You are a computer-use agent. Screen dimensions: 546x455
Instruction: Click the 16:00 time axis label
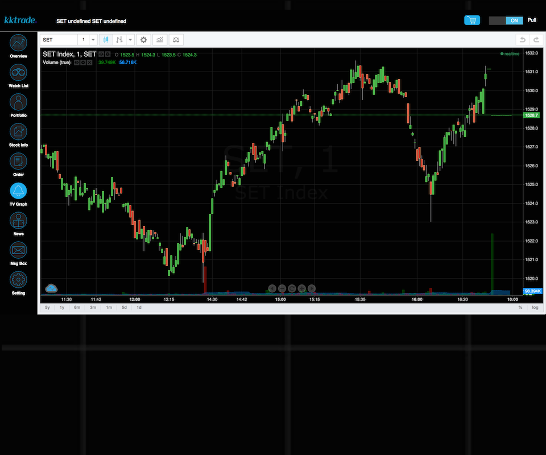click(x=417, y=299)
